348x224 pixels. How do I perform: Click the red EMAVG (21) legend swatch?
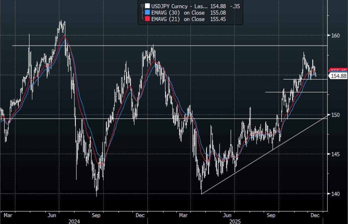tap(147, 19)
